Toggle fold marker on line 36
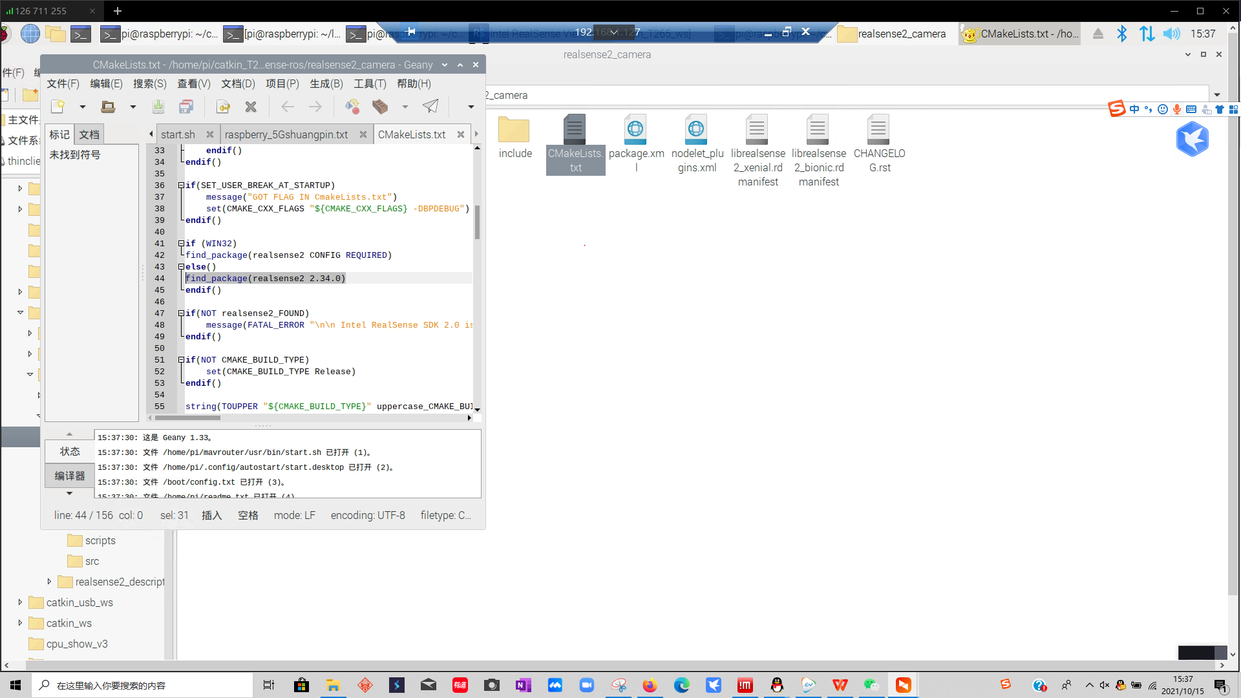The image size is (1241, 698). [181, 185]
